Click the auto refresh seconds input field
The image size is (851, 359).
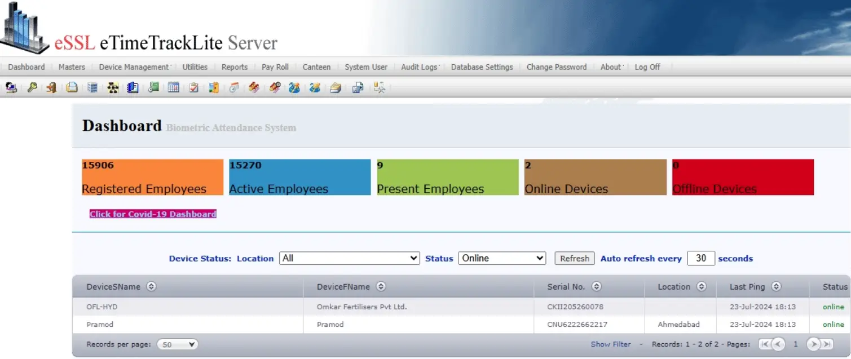701,258
